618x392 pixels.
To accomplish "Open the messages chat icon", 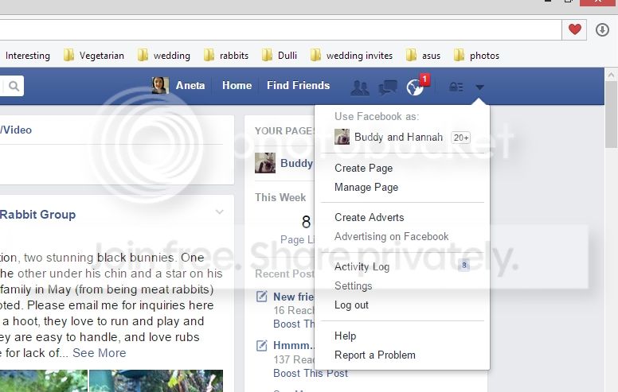I will coord(388,87).
